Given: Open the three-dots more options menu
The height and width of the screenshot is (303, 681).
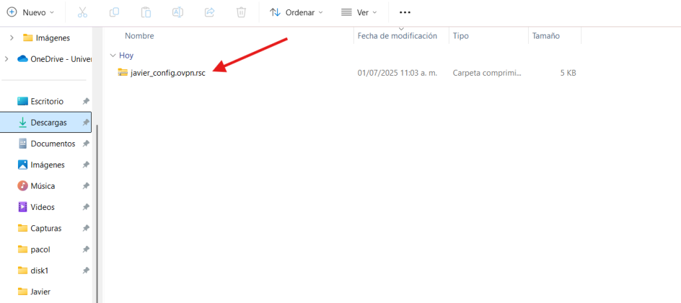Looking at the screenshot, I should (405, 13).
